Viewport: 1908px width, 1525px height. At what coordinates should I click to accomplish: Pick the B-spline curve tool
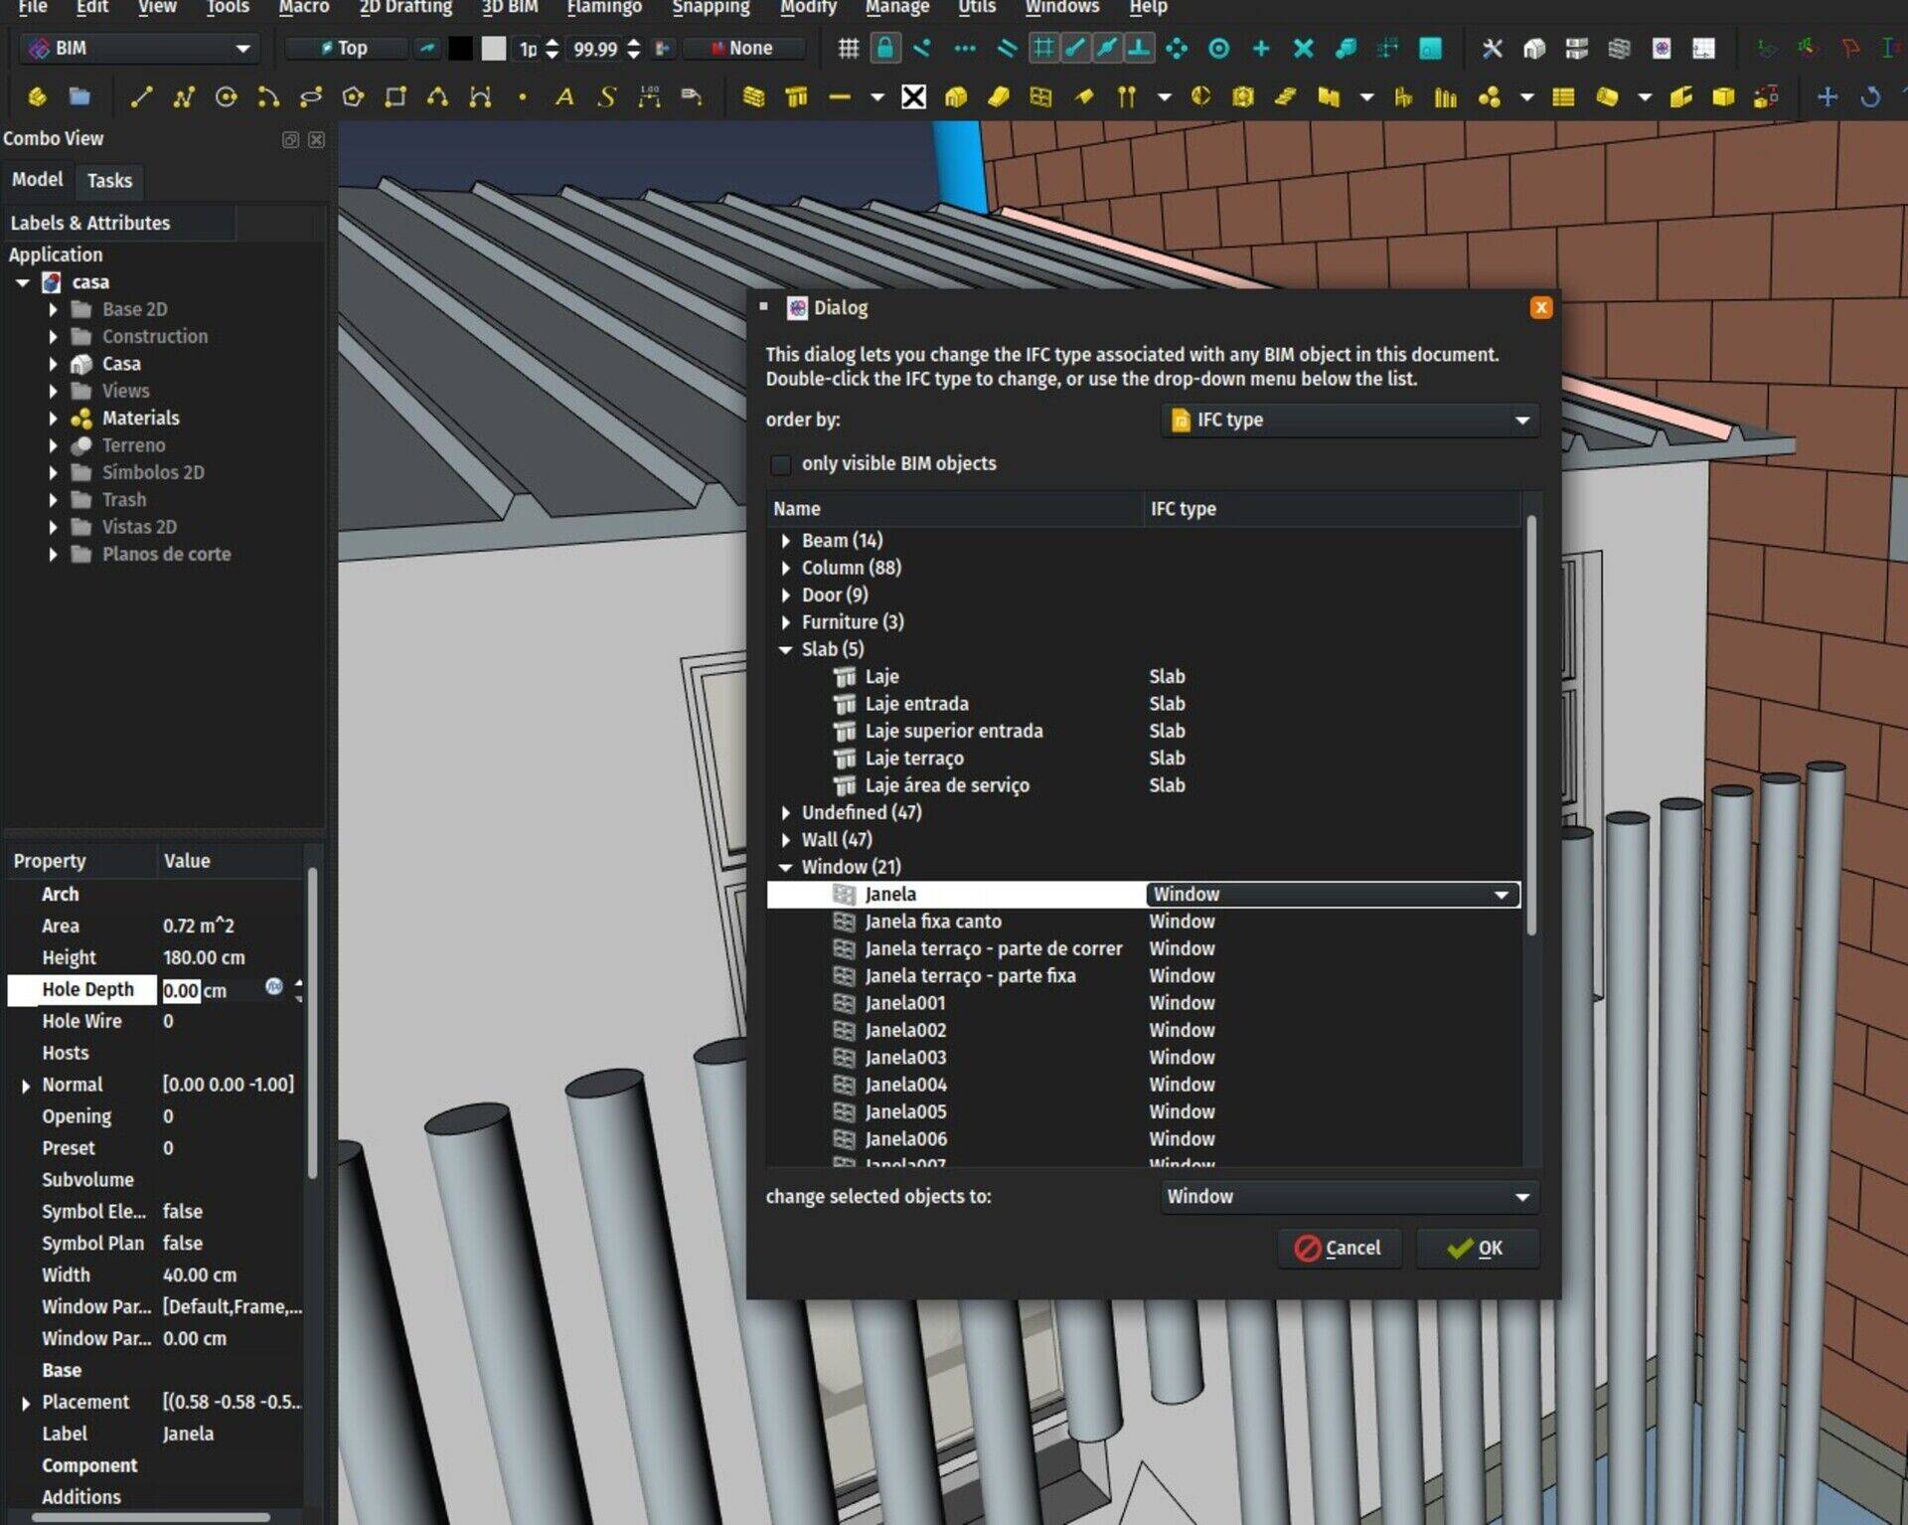click(x=437, y=96)
